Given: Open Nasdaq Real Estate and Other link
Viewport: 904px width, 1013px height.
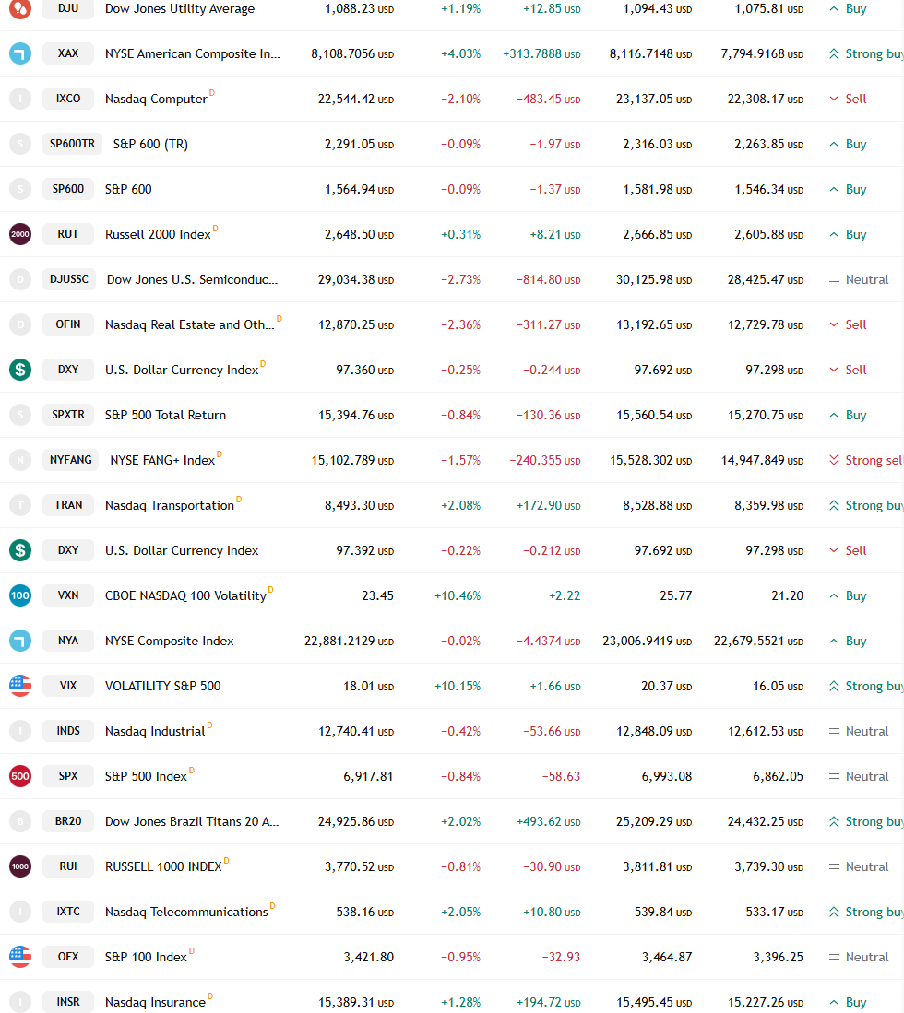Looking at the screenshot, I should 189,325.
